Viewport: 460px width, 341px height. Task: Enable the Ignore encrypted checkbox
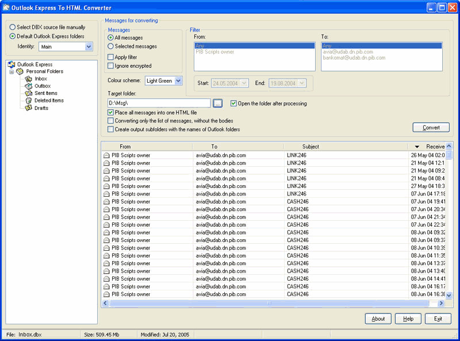tap(110, 66)
